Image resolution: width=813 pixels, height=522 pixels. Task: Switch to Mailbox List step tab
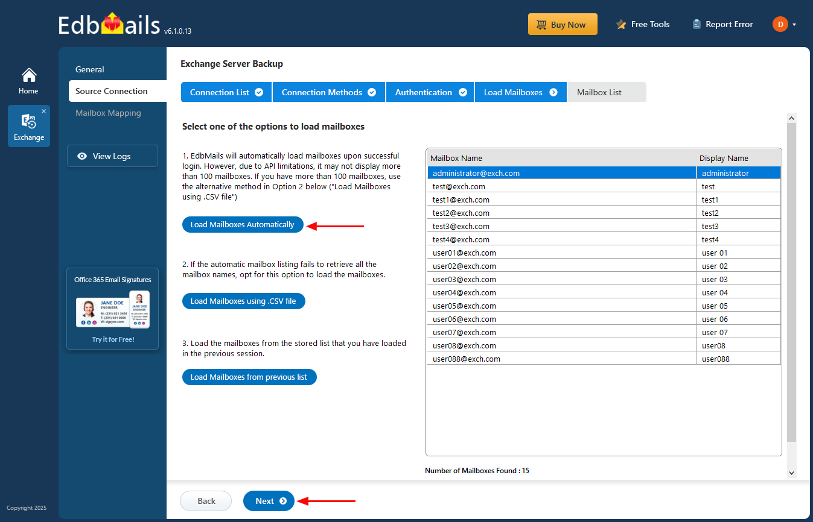pyautogui.click(x=607, y=92)
